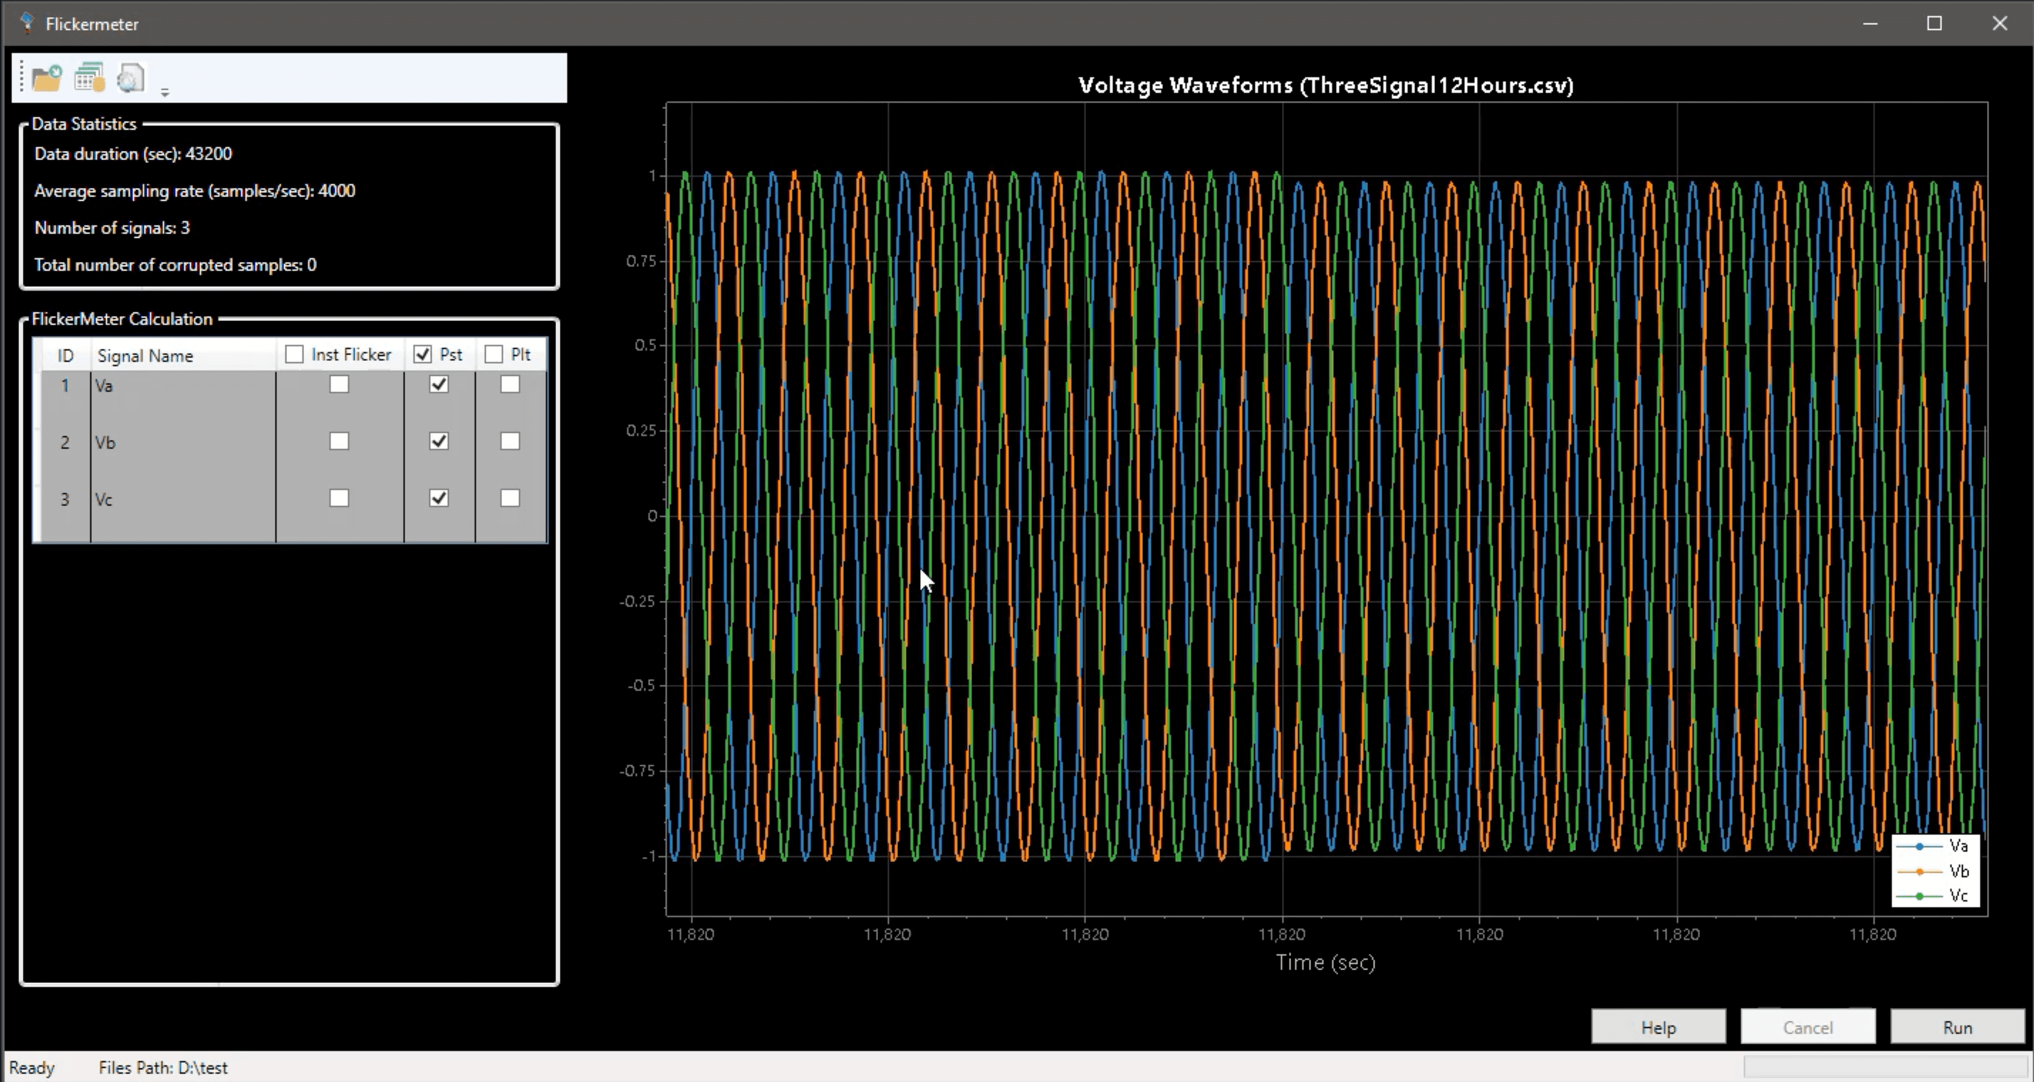Uncheck the Pst header checkbox
2034x1082 pixels.
coord(422,354)
